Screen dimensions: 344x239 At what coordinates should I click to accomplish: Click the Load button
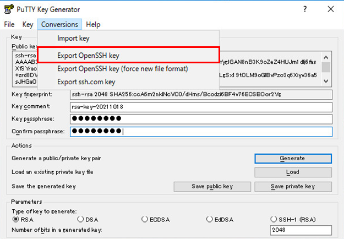293,172
